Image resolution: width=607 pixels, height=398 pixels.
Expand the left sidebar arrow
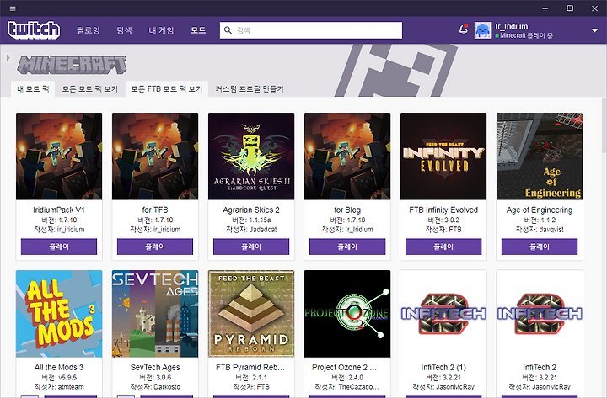(8, 58)
